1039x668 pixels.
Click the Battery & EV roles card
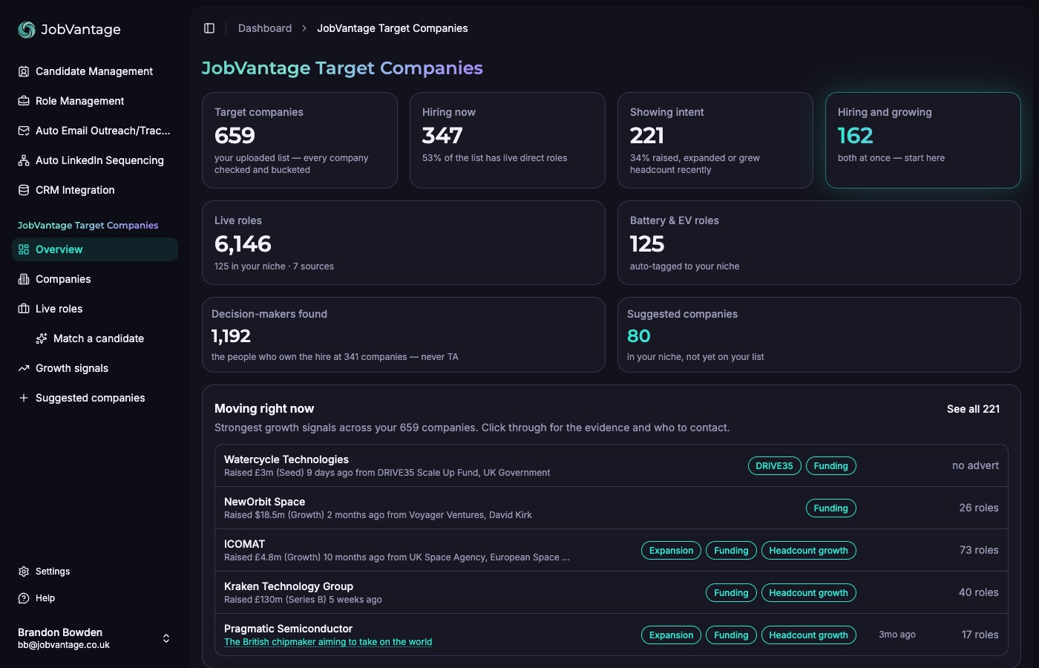pos(819,243)
